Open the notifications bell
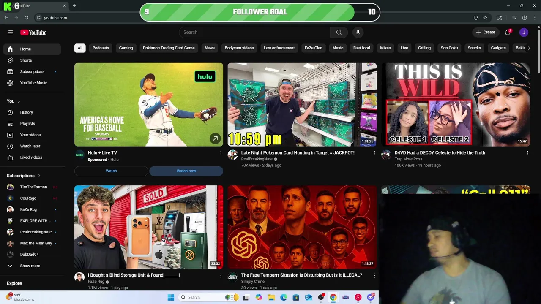 (508, 33)
